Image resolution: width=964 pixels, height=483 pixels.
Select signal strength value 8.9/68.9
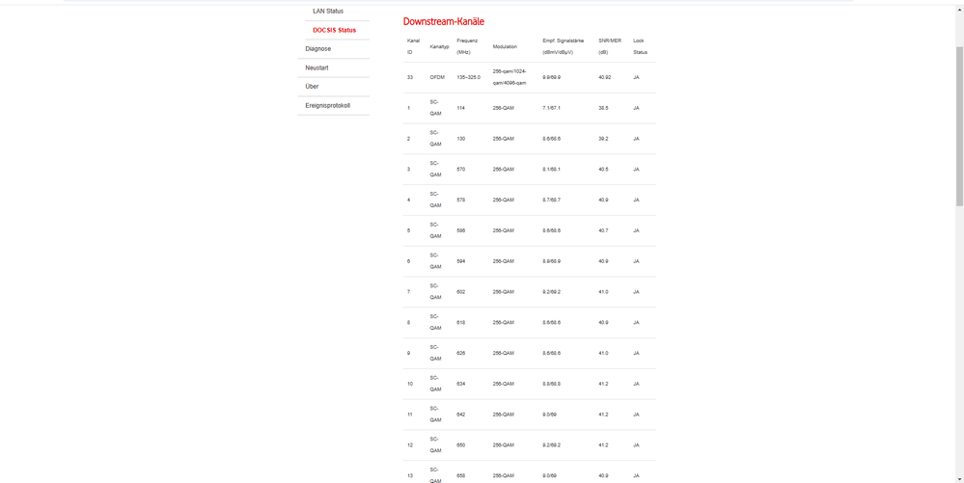pyautogui.click(x=551, y=261)
